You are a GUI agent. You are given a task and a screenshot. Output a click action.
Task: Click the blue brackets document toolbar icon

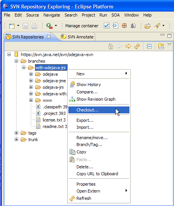115,26
